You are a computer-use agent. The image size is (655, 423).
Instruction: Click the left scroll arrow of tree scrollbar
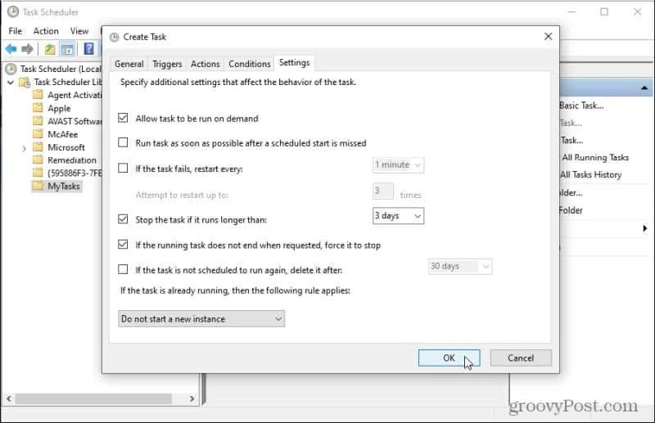(x=9, y=398)
